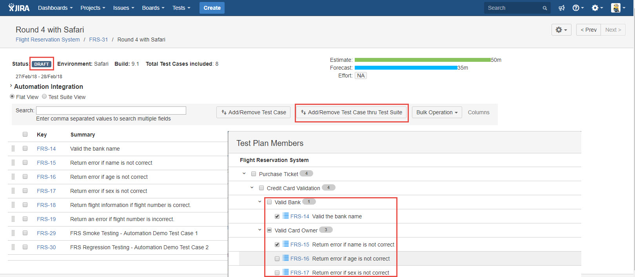
Task: Open the test plan gear options
Action: [x=561, y=30]
